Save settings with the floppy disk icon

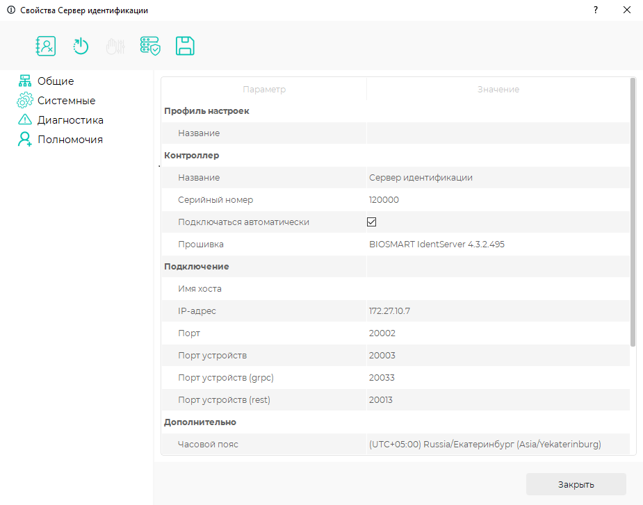tap(185, 46)
